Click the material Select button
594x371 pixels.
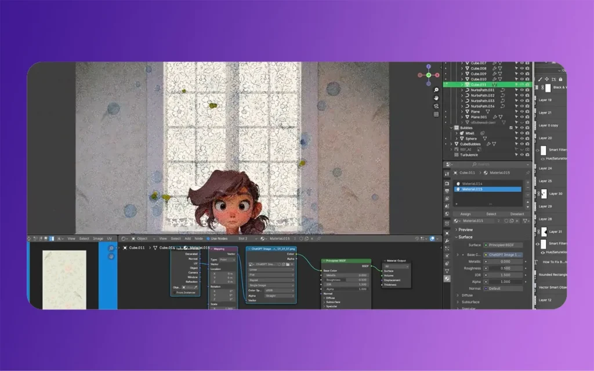click(x=491, y=214)
